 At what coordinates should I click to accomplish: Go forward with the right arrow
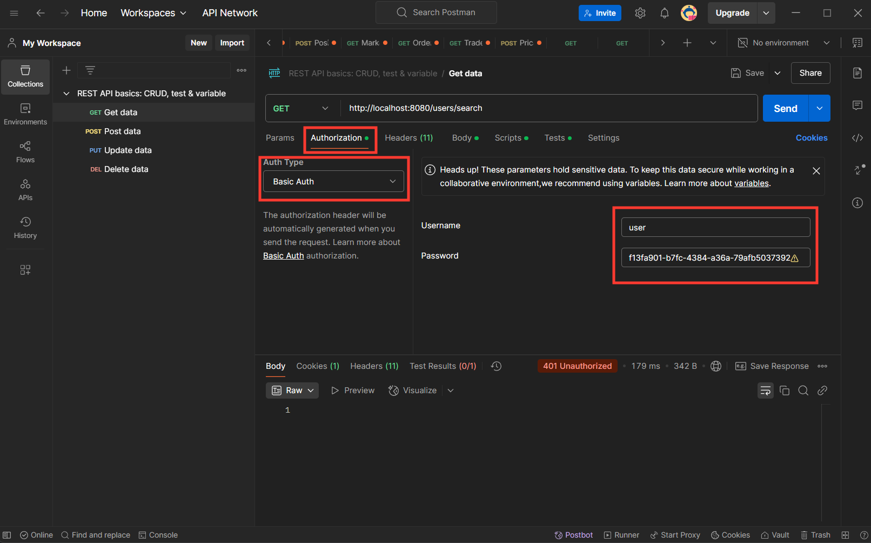coord(65,13)
